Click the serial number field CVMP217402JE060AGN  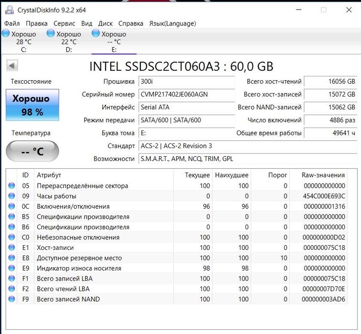coord(187,95)
